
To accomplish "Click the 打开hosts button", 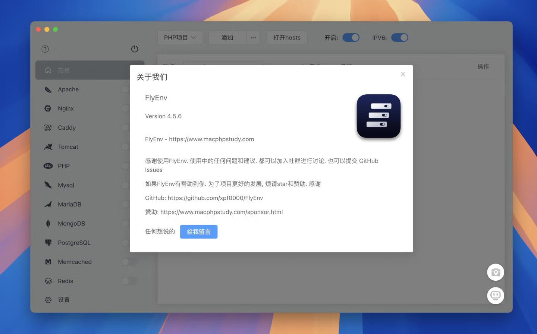I will point(287,38).
